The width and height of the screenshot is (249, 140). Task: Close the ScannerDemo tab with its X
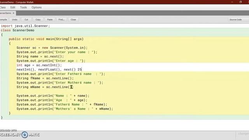tap(14, 13)
